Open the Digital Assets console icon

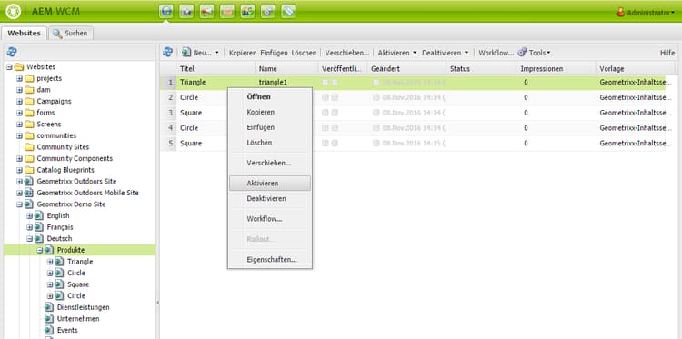(x=186, y=11)
